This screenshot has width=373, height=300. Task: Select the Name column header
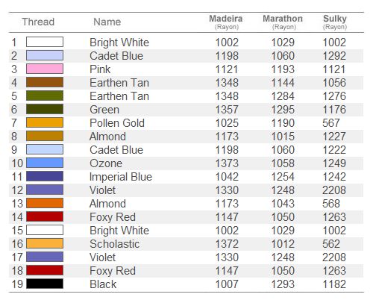(x=107, y=22)
